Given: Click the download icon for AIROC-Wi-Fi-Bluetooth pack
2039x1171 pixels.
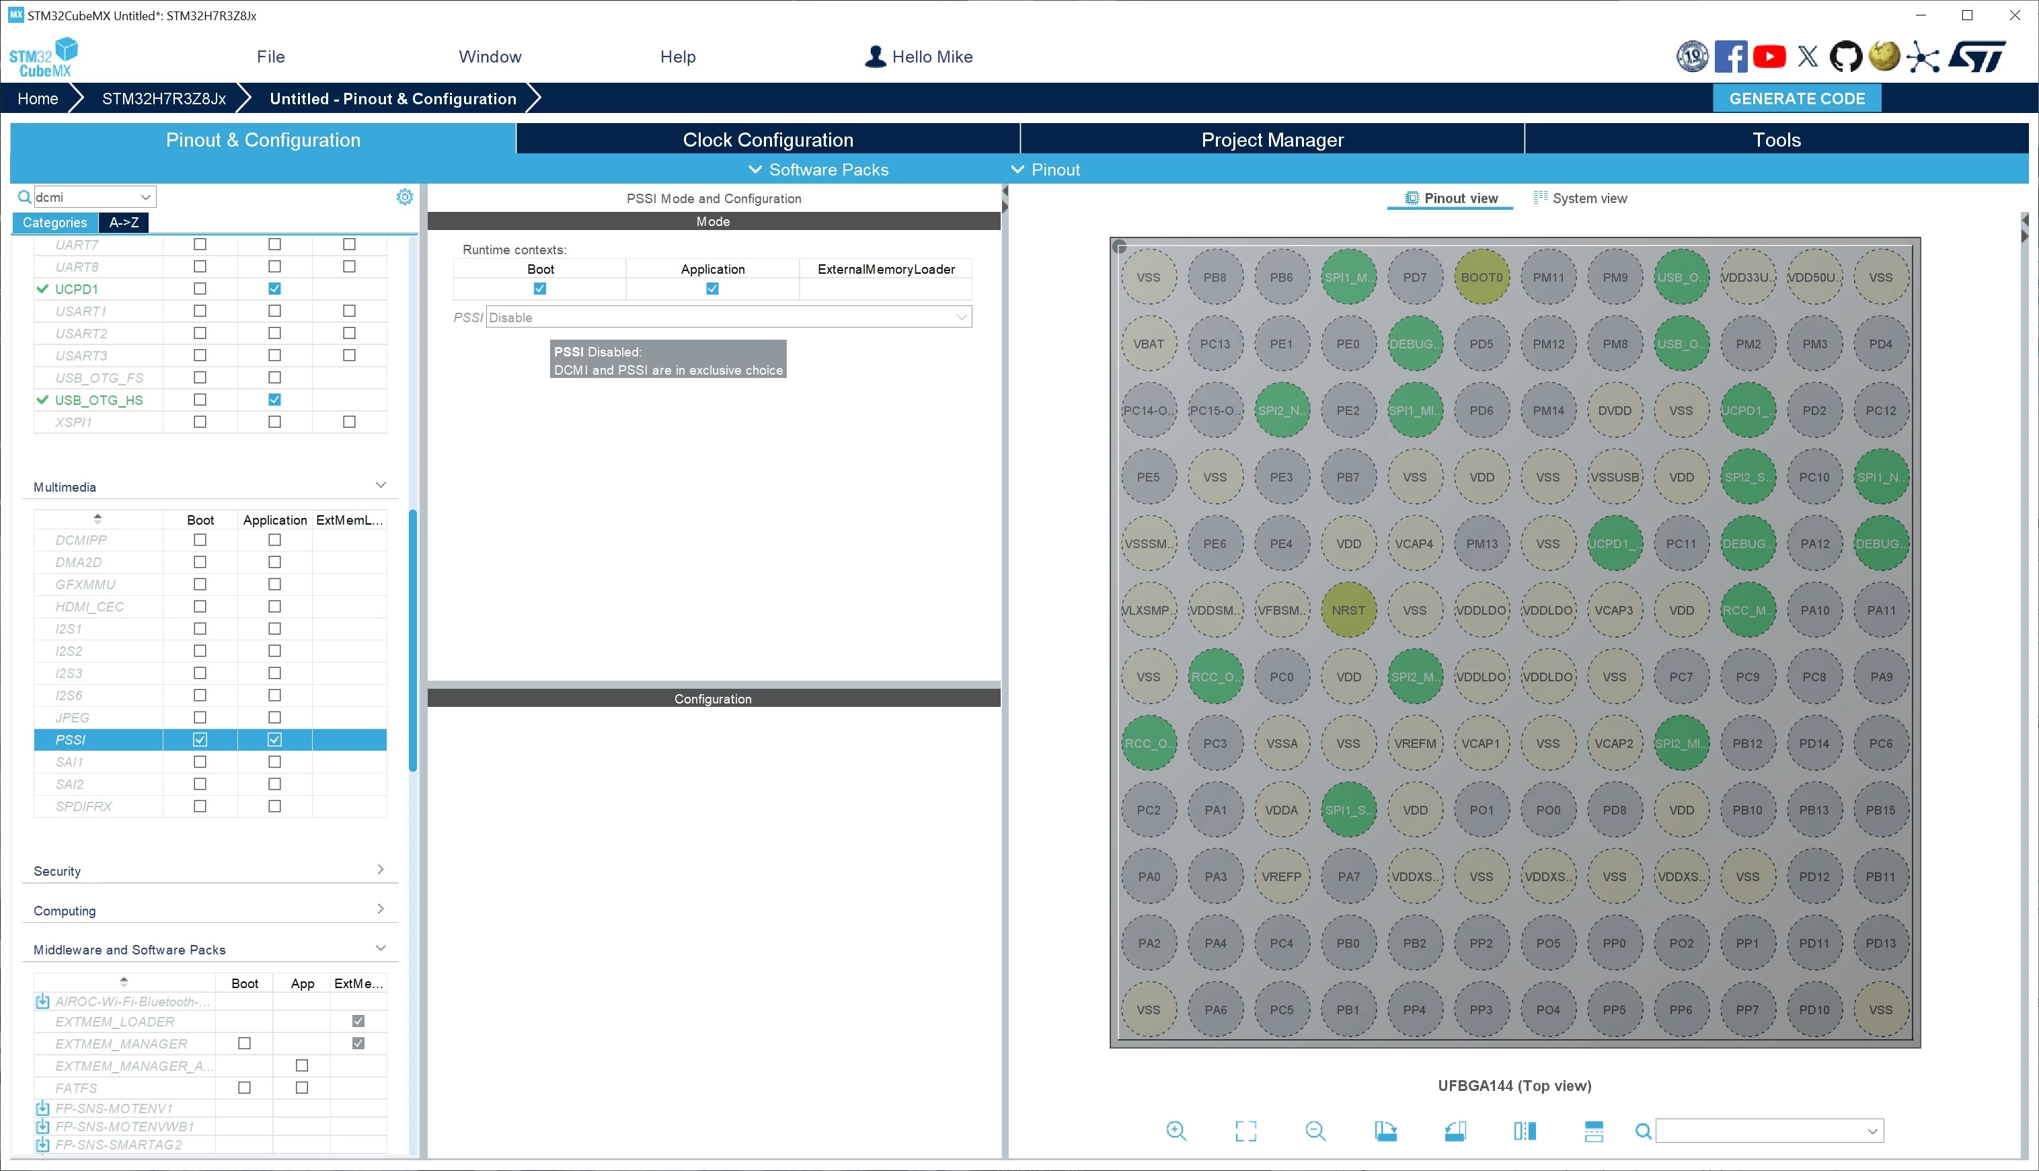Looking at the screenshot, I should [42, 1002].
